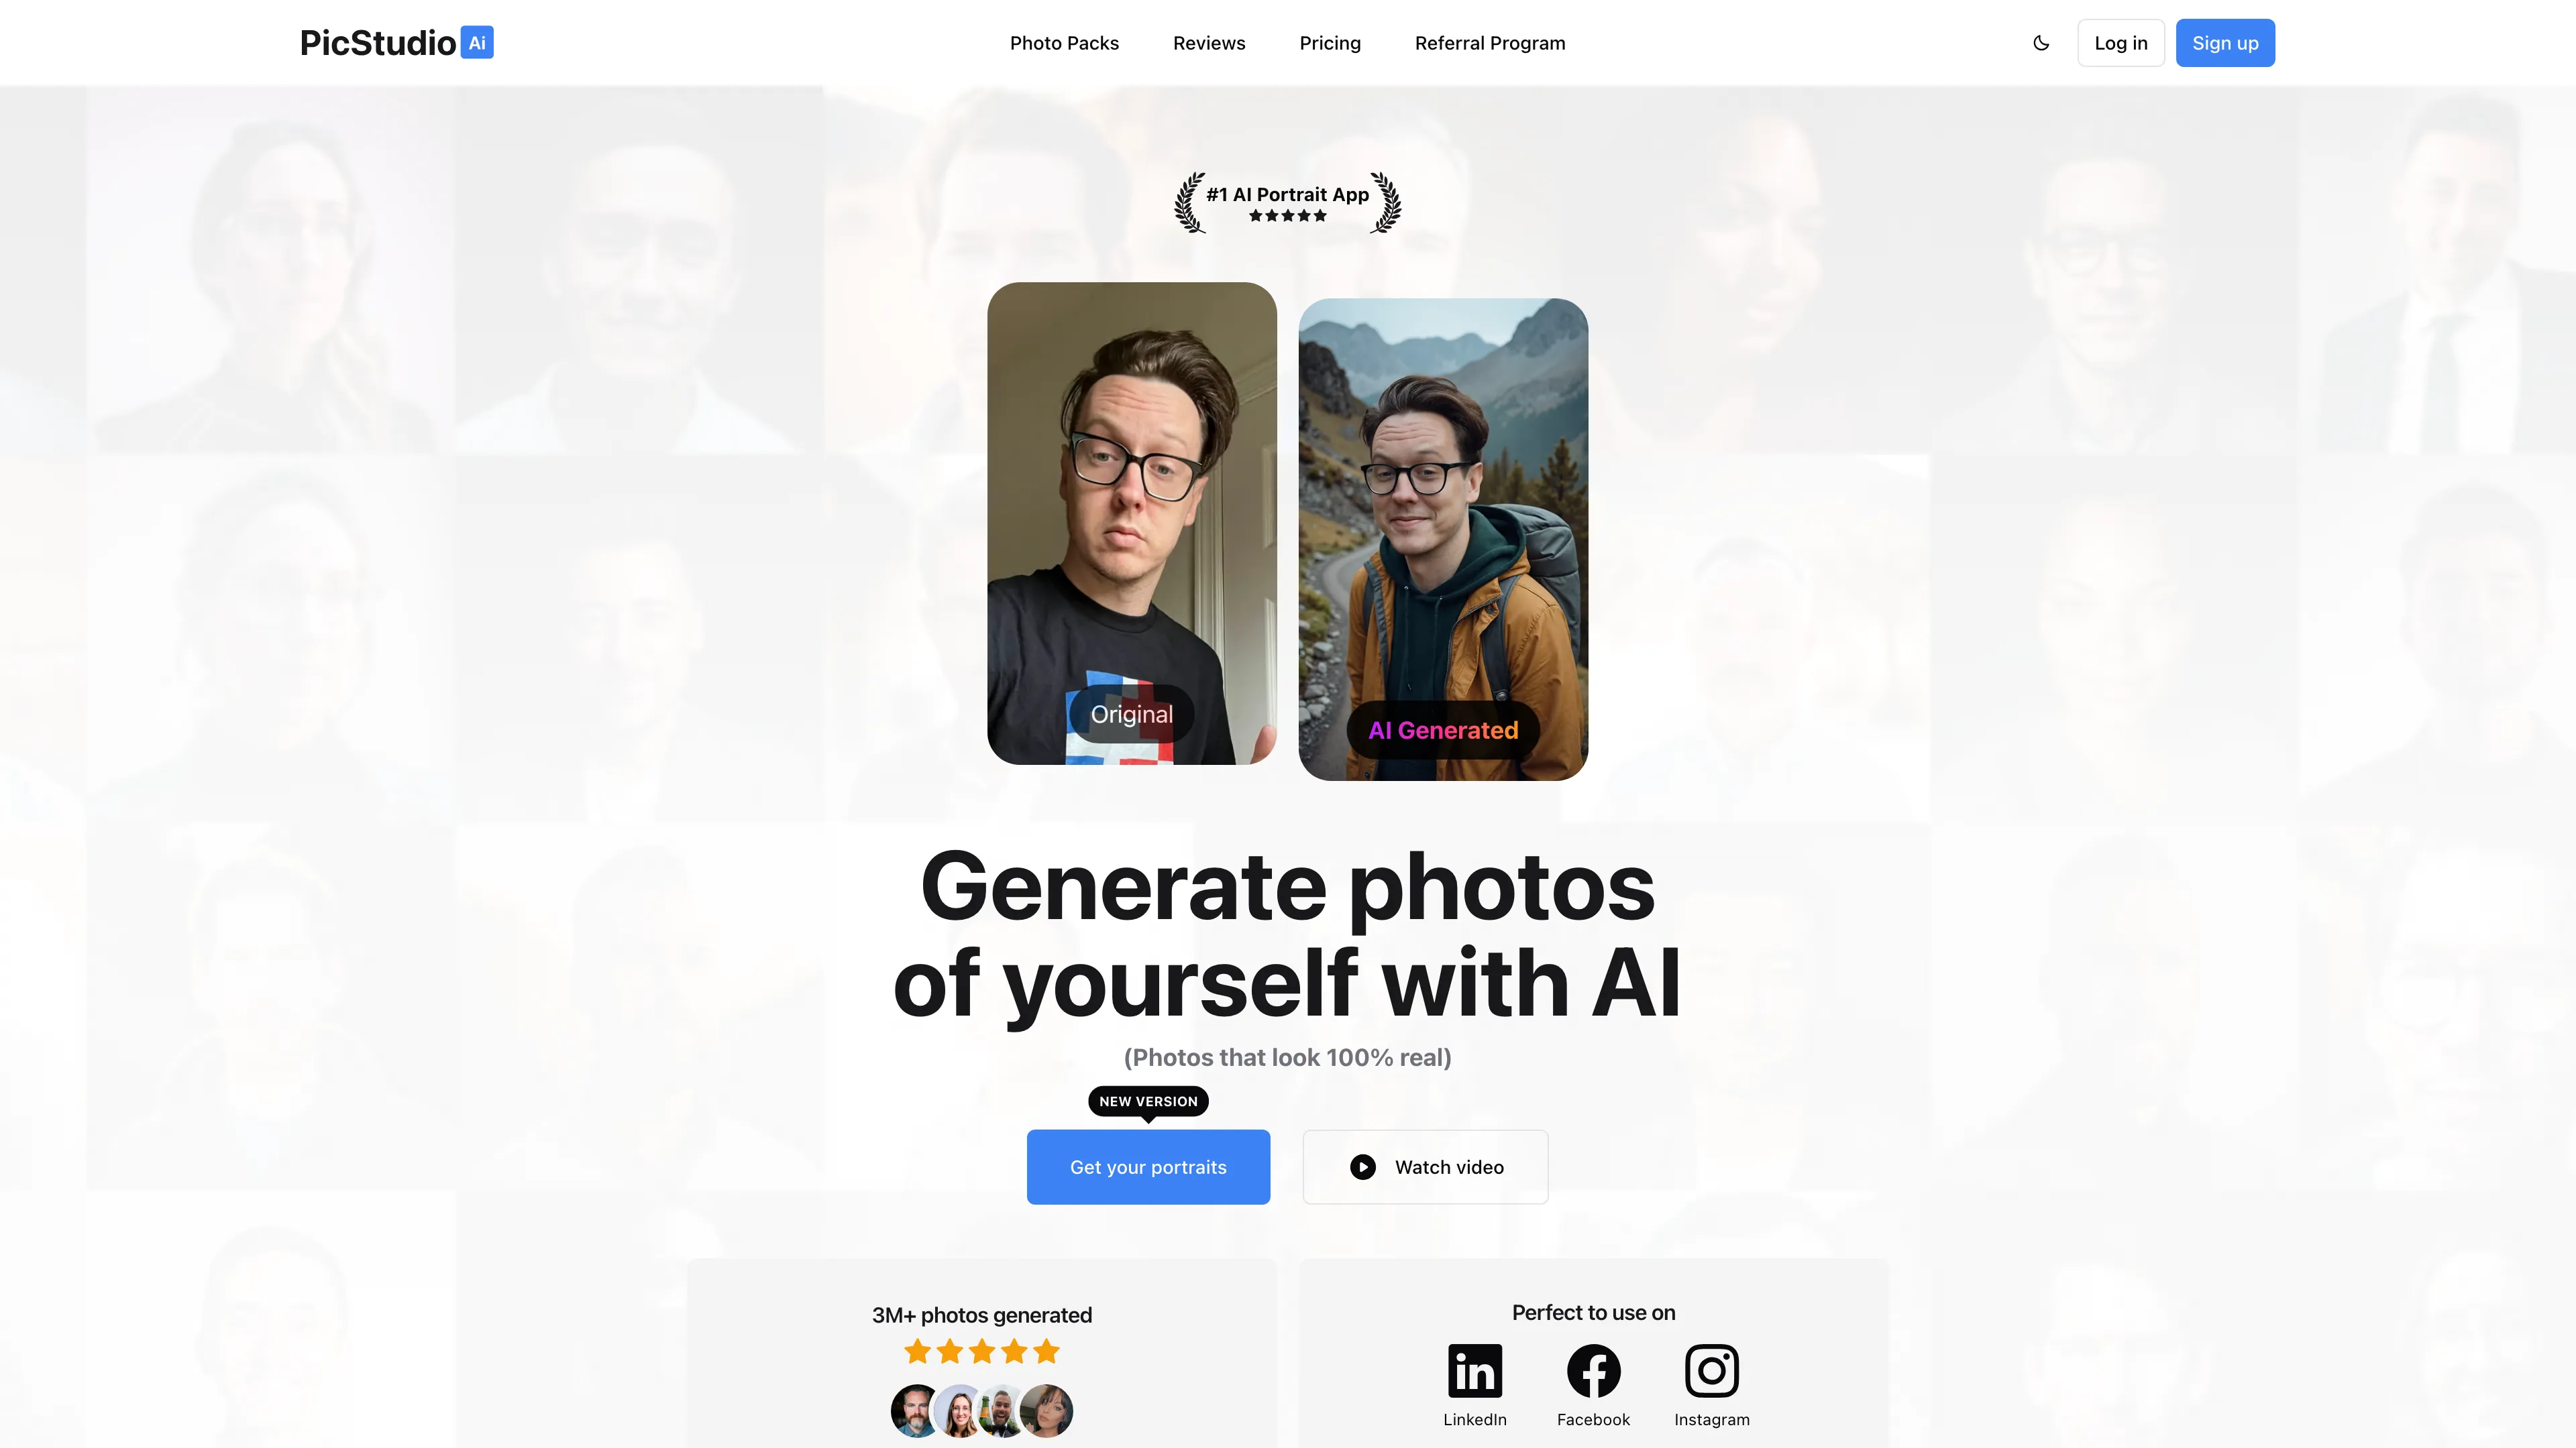Click the LinkedIn social media icon
The image size is (2576, 1448).
click(x=1474, y=1370)
